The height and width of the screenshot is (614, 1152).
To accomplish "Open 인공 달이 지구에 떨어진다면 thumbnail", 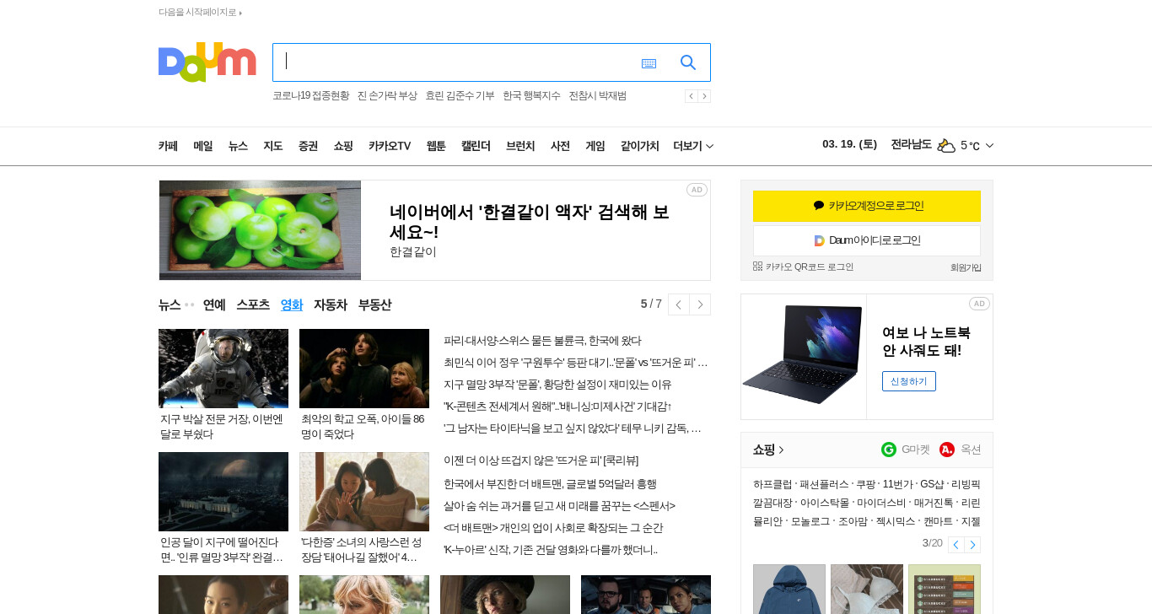I will point(223,492).
